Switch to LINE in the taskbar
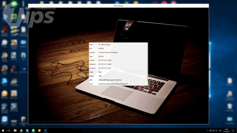The height and width of the screenshot is (133, 237). pyautogui.click(x=33, y=130)
